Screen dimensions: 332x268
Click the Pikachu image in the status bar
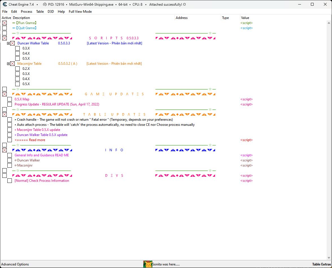pos(148,264)
